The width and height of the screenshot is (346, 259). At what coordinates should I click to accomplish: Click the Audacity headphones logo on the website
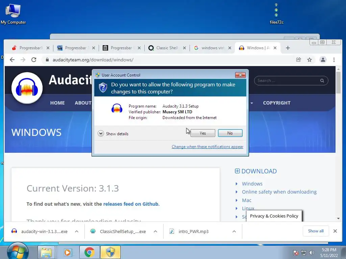pos(27,88)
